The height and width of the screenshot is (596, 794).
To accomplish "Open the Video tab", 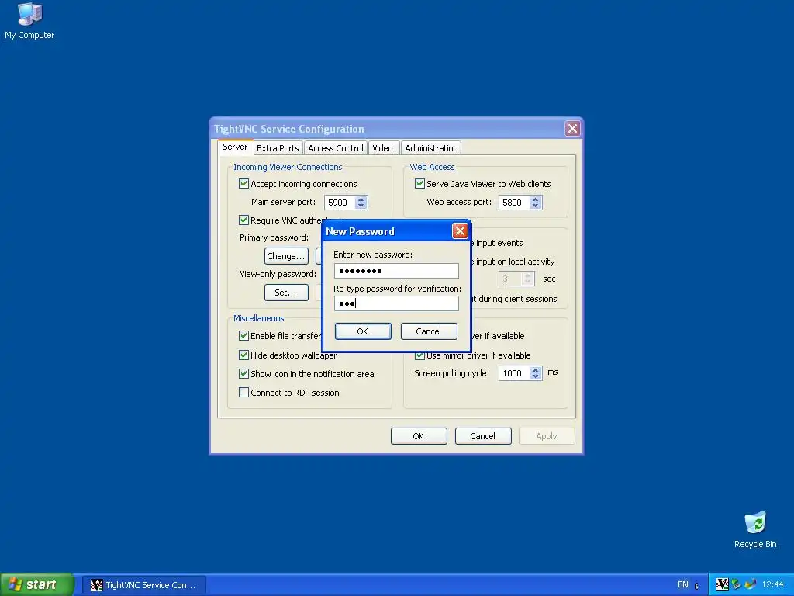I will 382,148.
